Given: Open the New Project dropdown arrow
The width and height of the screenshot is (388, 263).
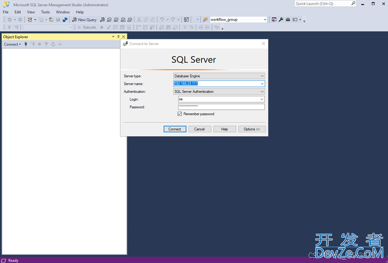Looking at the screenshot, I should point(35,20).
